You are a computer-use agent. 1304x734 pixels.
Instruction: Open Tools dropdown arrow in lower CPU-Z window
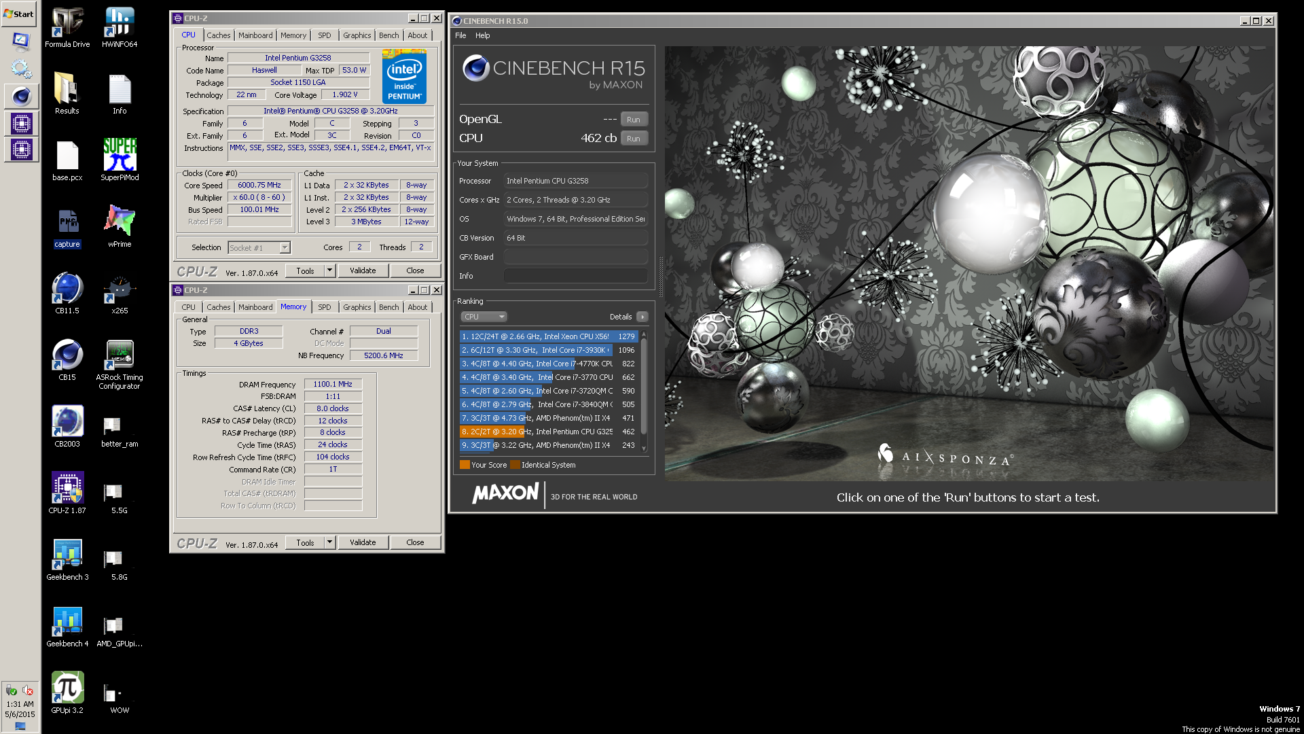click(x=329, y=542)
